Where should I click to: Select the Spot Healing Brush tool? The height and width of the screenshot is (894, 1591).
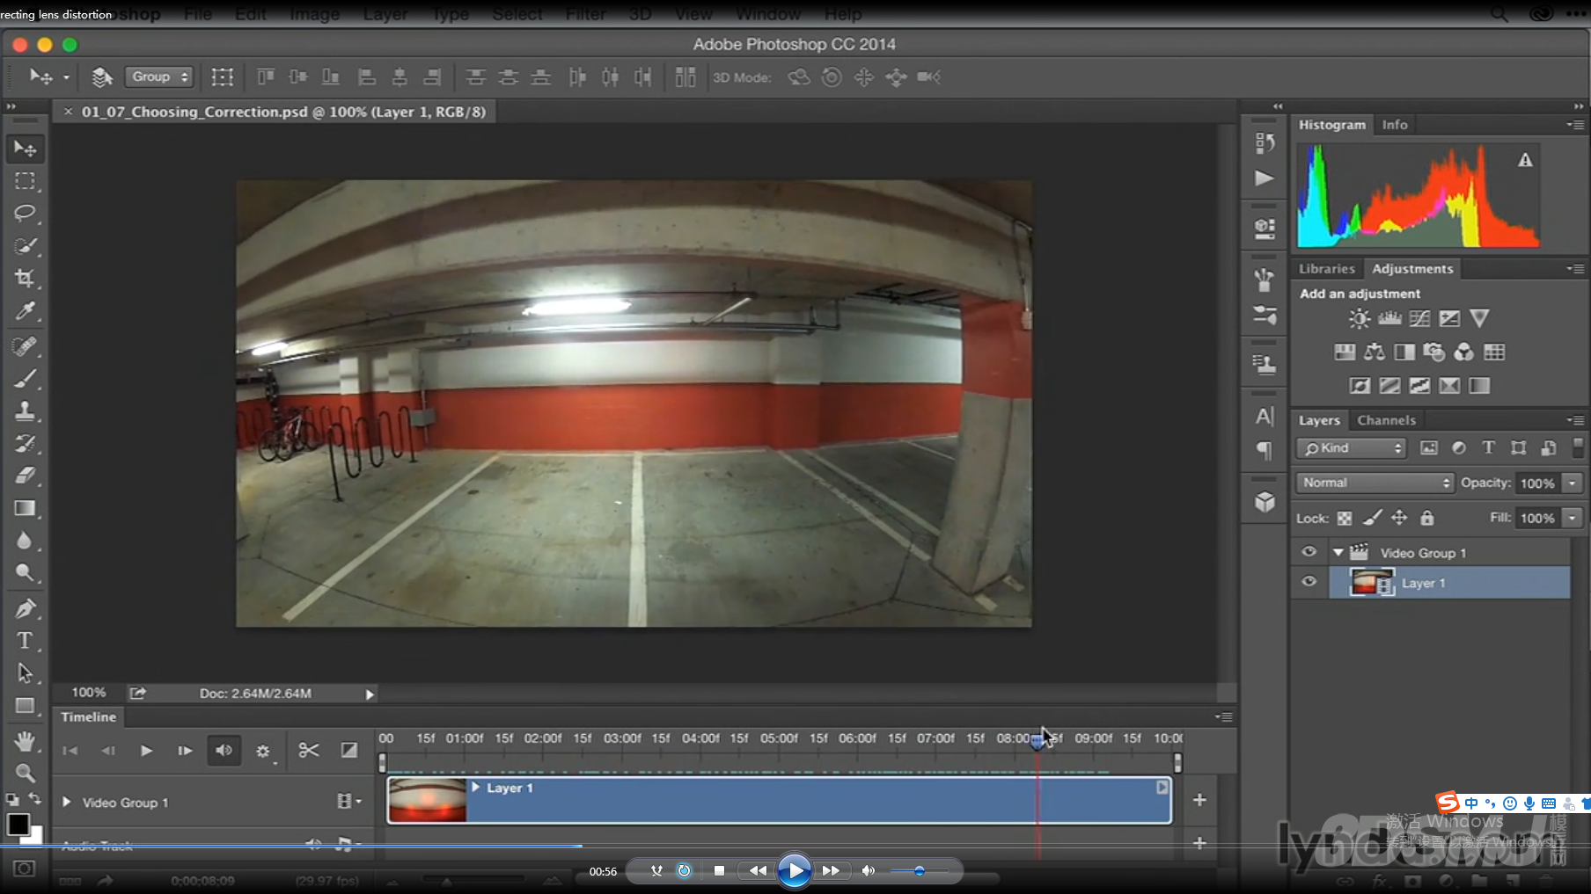(x=25, y=346)
